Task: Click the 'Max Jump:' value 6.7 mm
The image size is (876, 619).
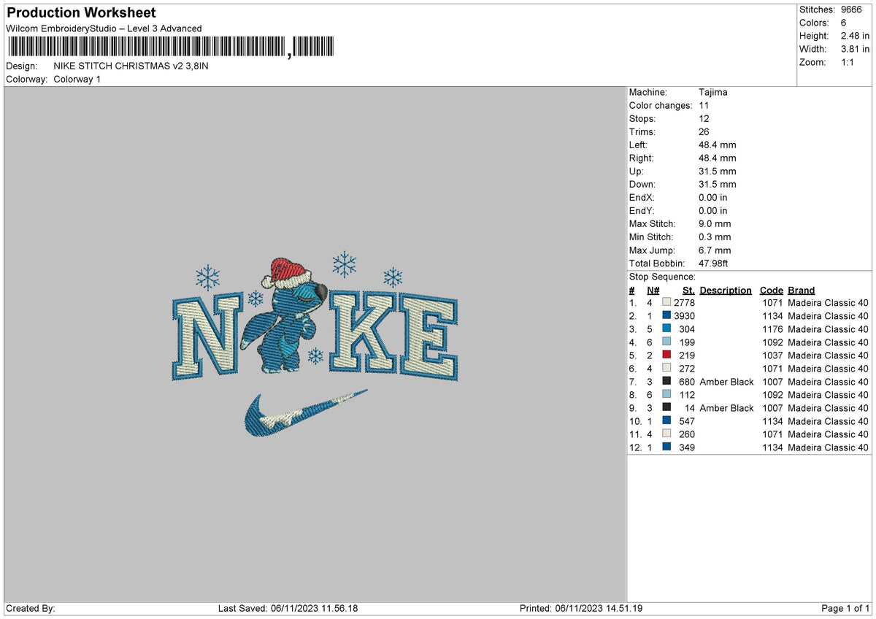Action: 715,250
